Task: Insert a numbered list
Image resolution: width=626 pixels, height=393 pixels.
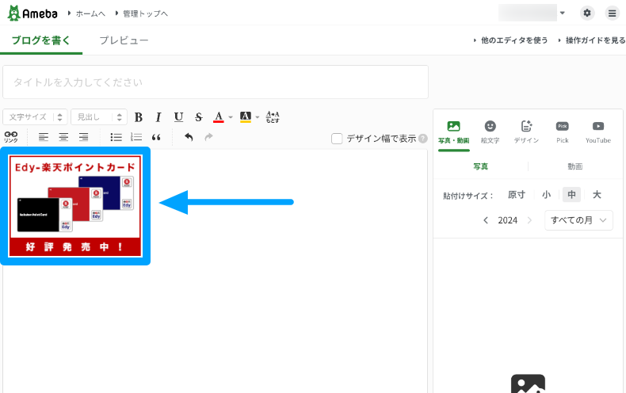Action: point(136,137)
